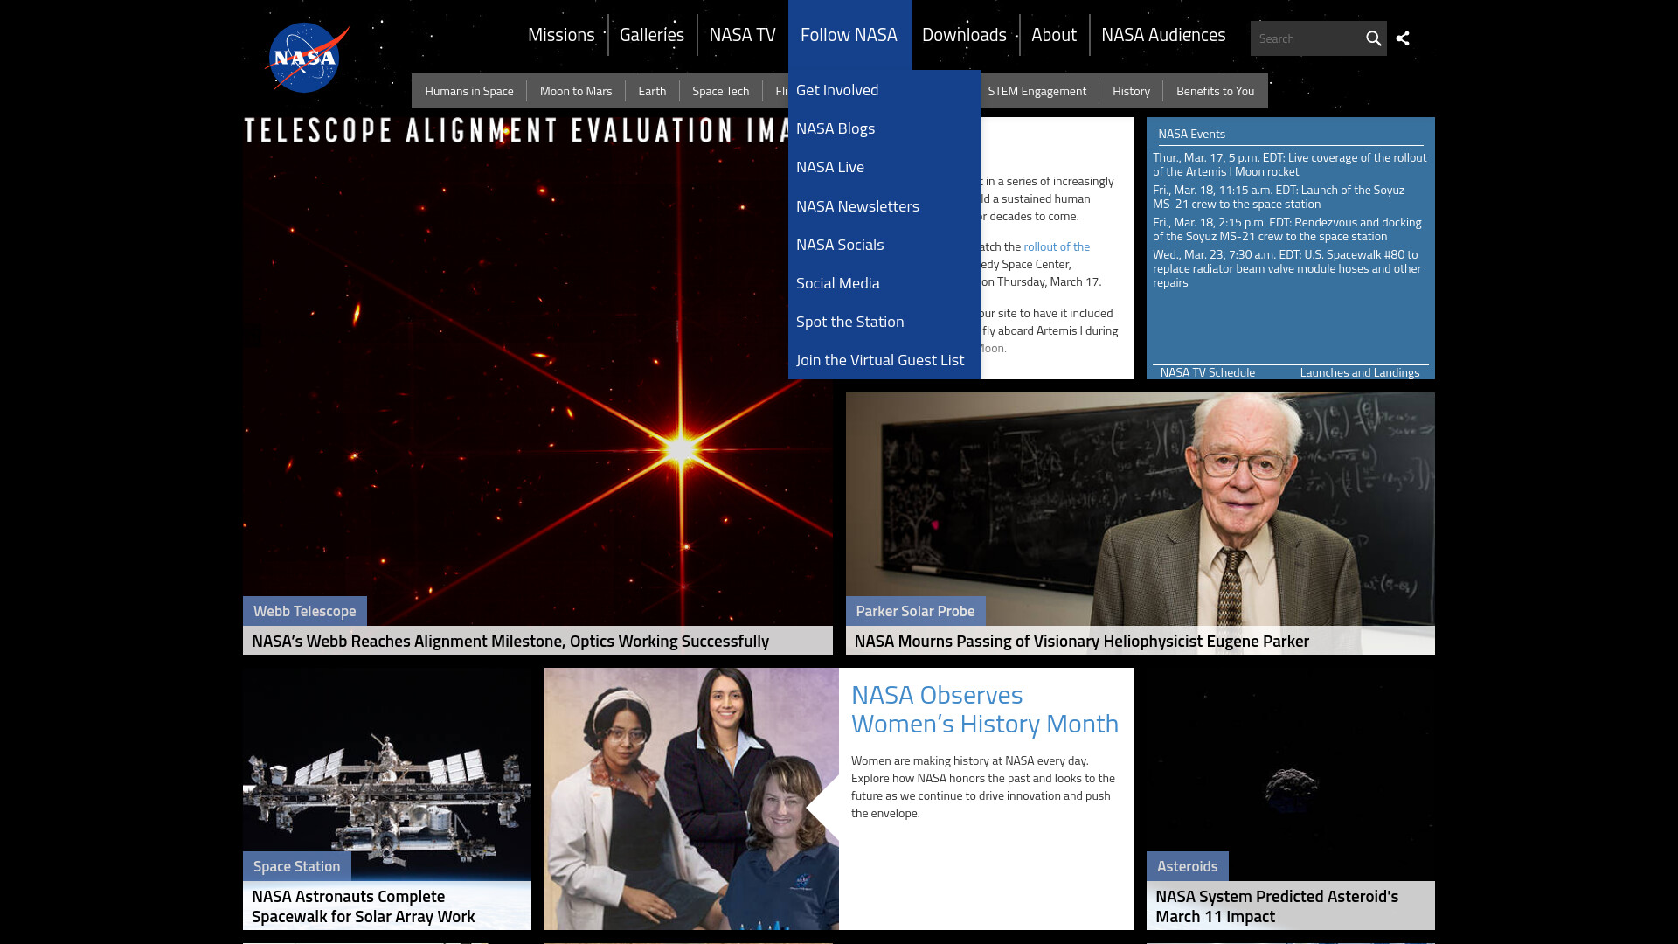Image resolution: width=1678 pixels, height=944 pixels.
Task: Go to Space Tech topic
Action: pos(720,91)
